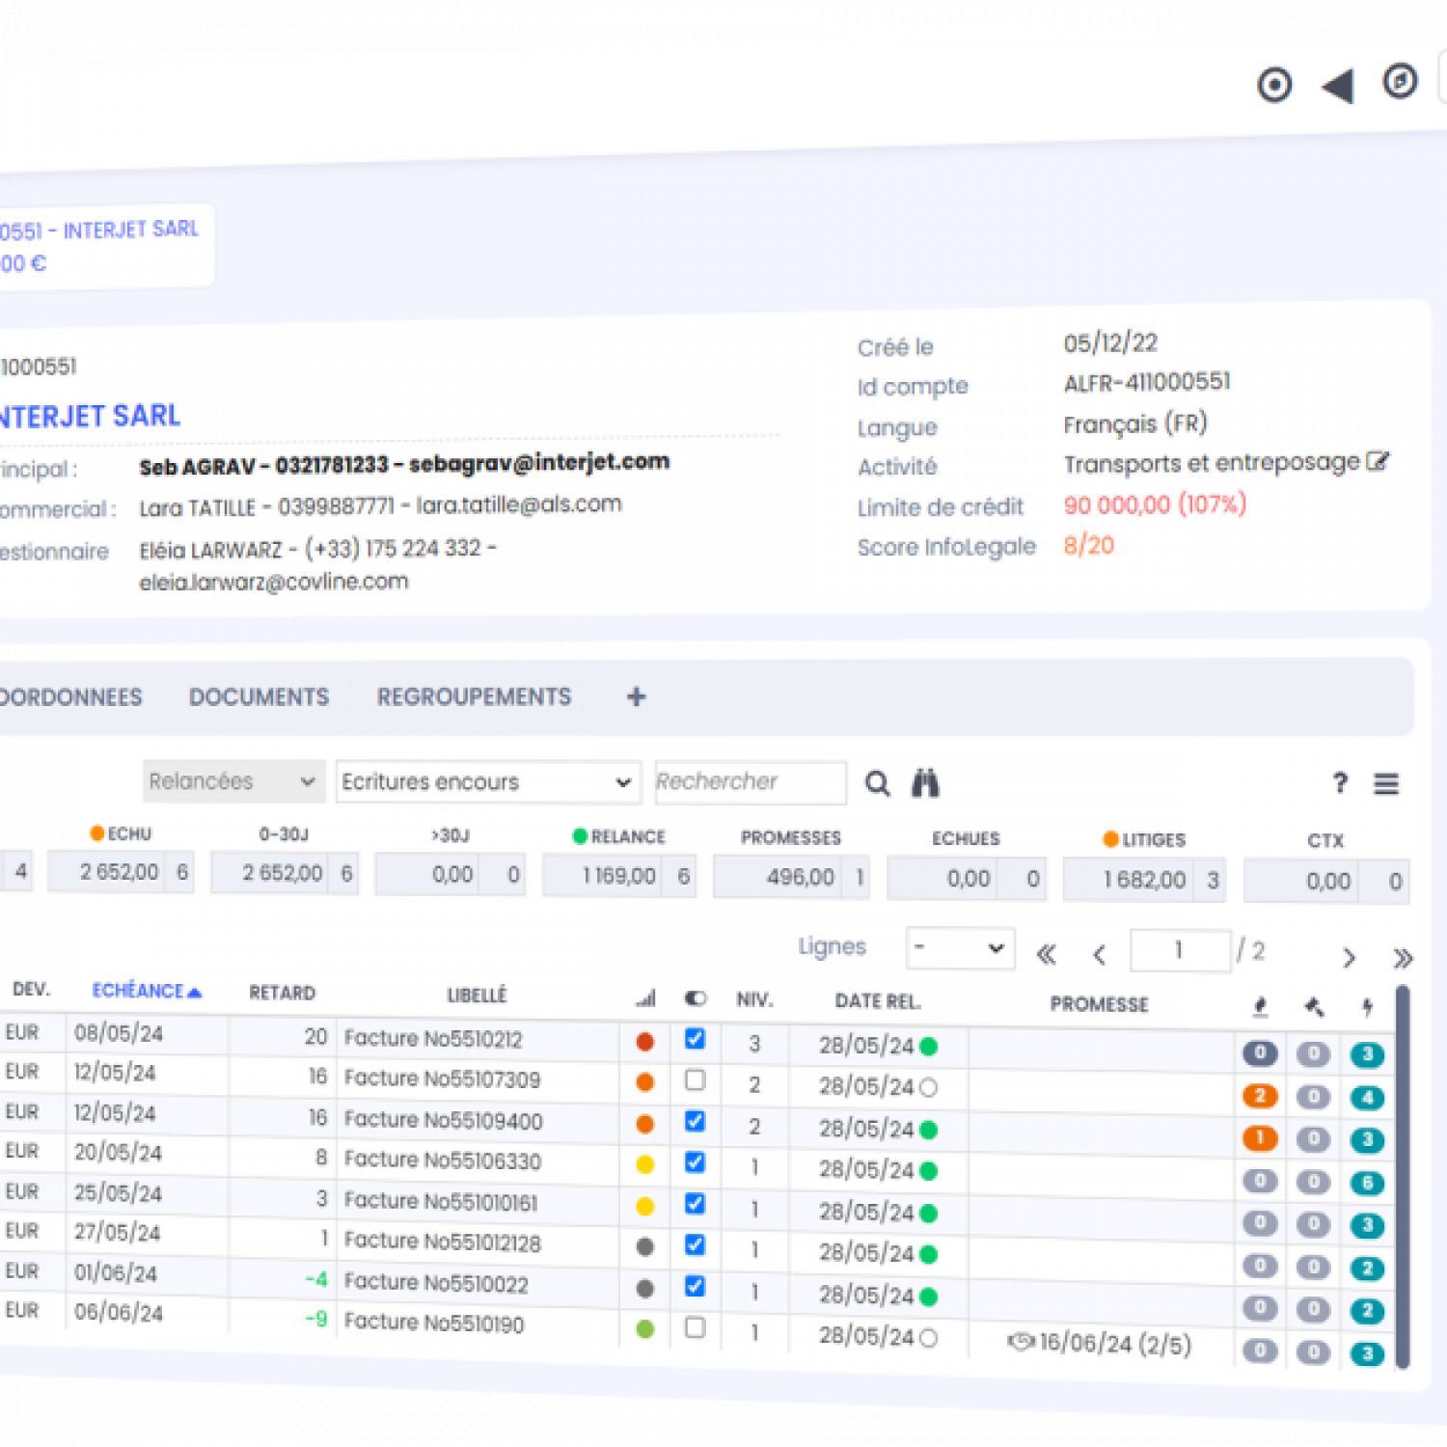Click the eleia.larwarz@covline.com email
1447x1447 pixels.
pyautogui.click(x=274, y=582)
